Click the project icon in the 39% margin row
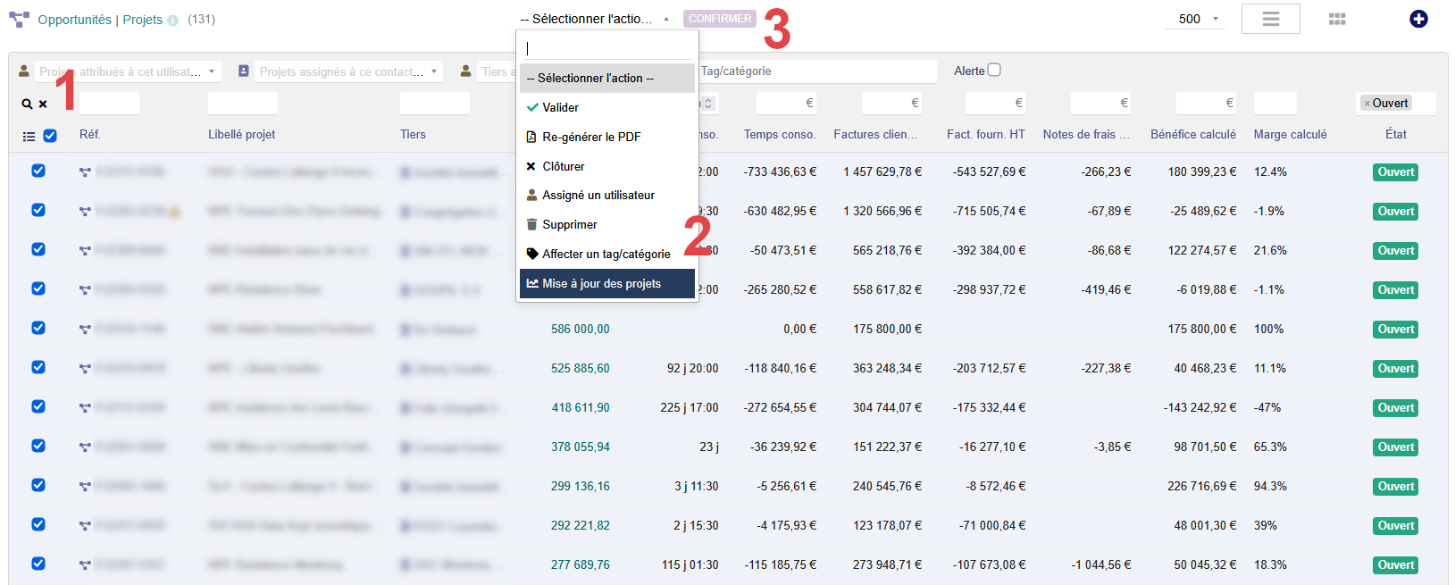1455x585 pixels. click(x=85, y=526)
